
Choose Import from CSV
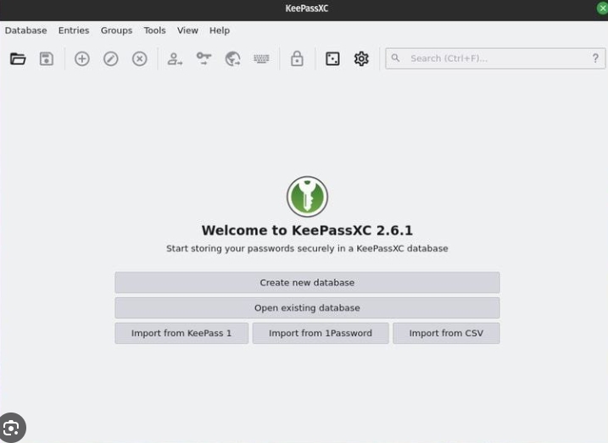[446, 333]
